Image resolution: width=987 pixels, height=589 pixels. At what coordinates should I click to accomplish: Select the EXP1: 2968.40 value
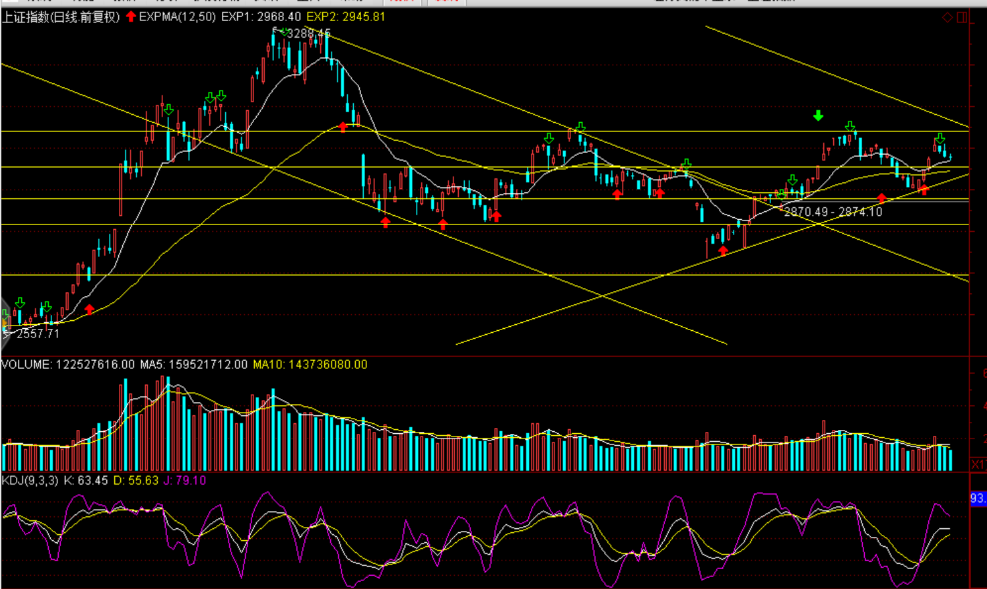click(261, 17)
